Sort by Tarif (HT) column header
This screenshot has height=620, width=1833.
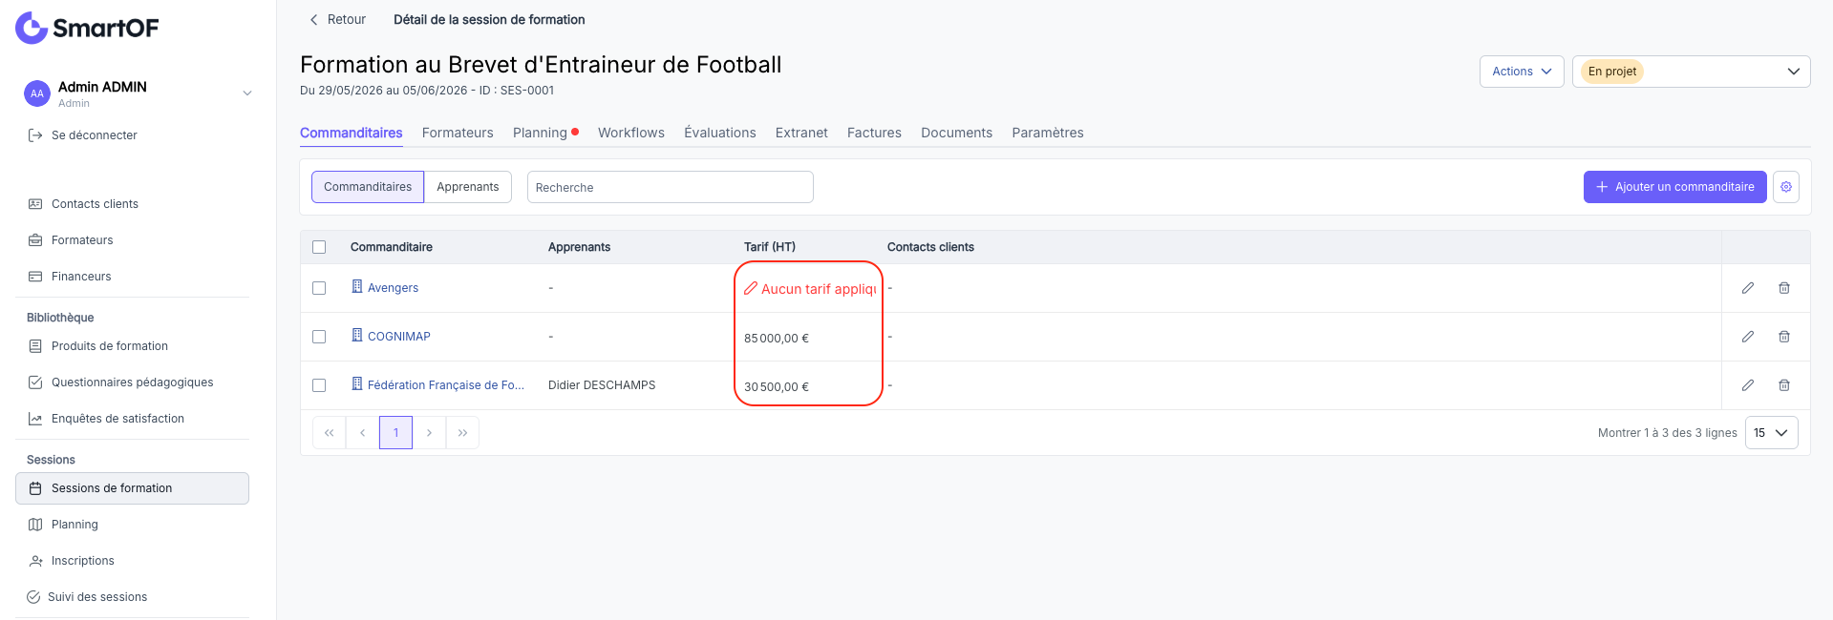coord(770,247)
